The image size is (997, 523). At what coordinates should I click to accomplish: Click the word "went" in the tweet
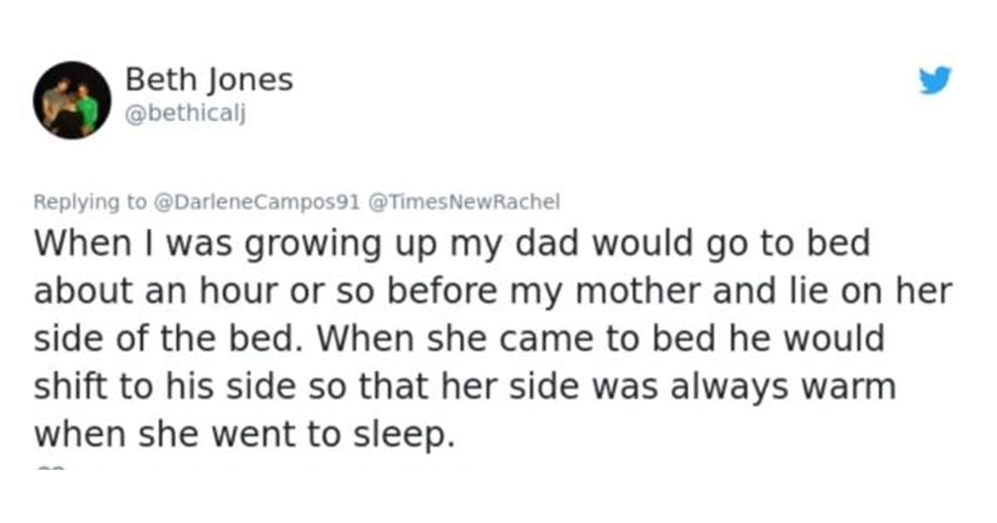[x=270, y=436]
